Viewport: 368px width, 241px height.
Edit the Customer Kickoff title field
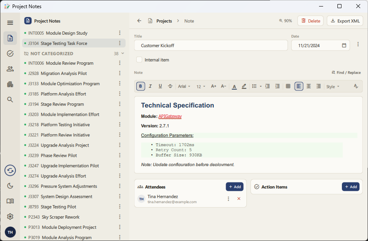click(211, 46)
